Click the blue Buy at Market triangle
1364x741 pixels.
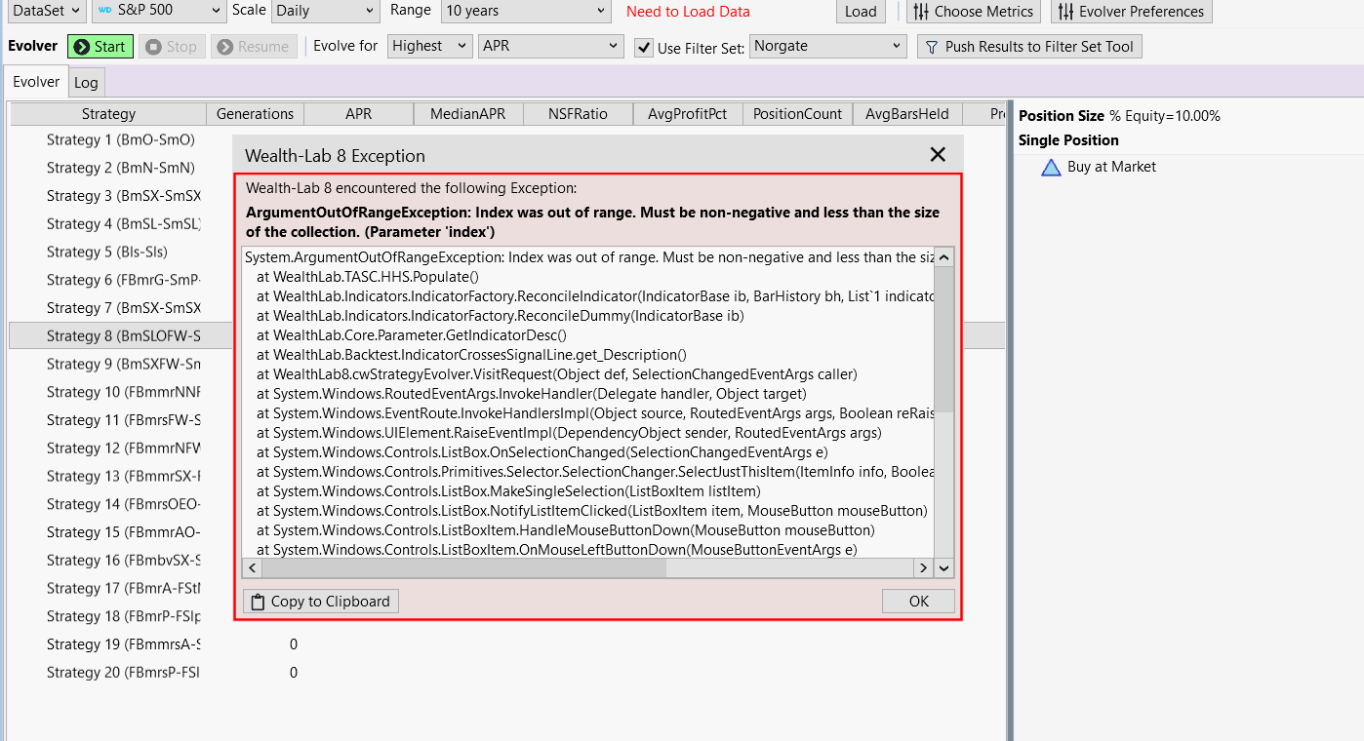coord(1051,168)
